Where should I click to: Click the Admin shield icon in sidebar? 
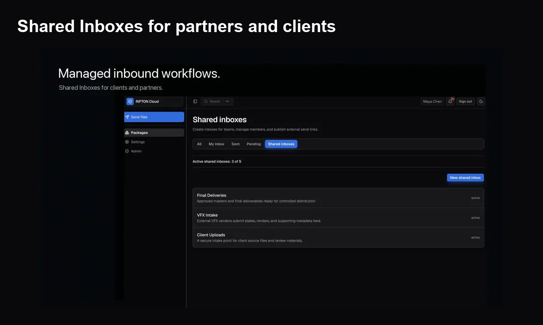(127, 151)
